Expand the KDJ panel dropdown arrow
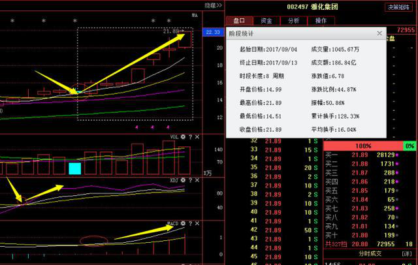 point(190,179)
